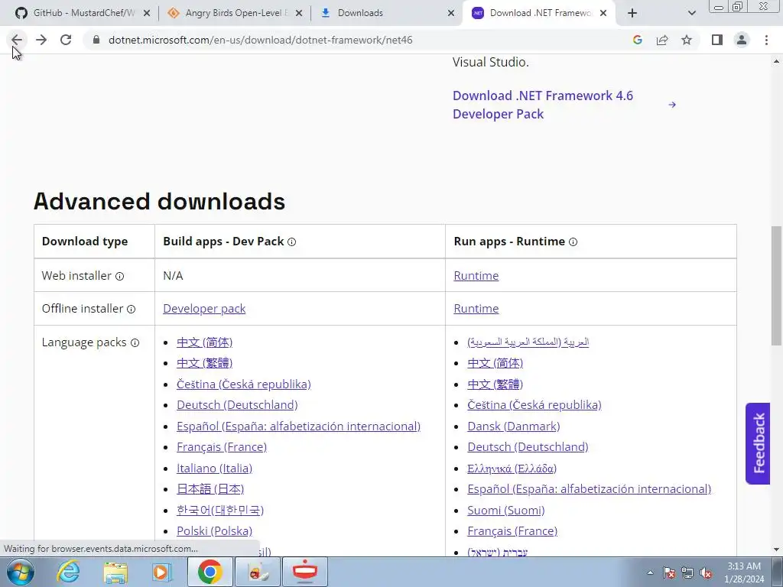783x587 pixels.
Task: Open the Chrome profile avatar
Action: 742,40
